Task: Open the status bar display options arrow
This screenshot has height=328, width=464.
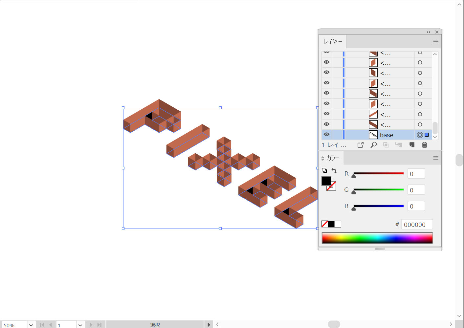Action: click(209, 325)
